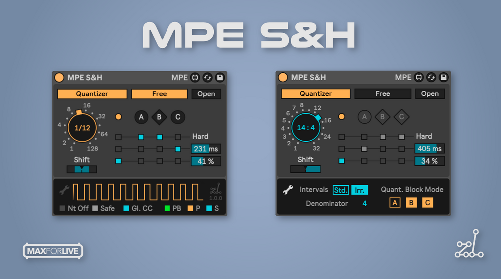Select diamond C button on right device
The height and width of the screenshot is (279, 501).
[402, 117]
